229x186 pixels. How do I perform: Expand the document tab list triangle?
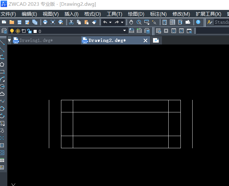pos(9,41)
